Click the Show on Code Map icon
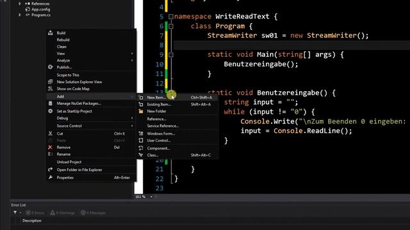The width and height of the screenshot is (410, 230). pyautogui.click(x=50, y=89)
